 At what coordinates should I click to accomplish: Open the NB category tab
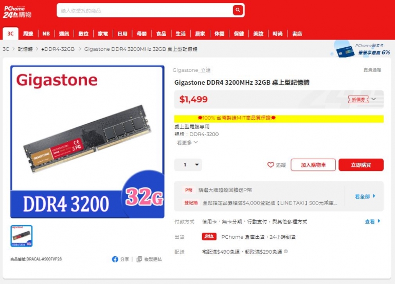(46, 34)
